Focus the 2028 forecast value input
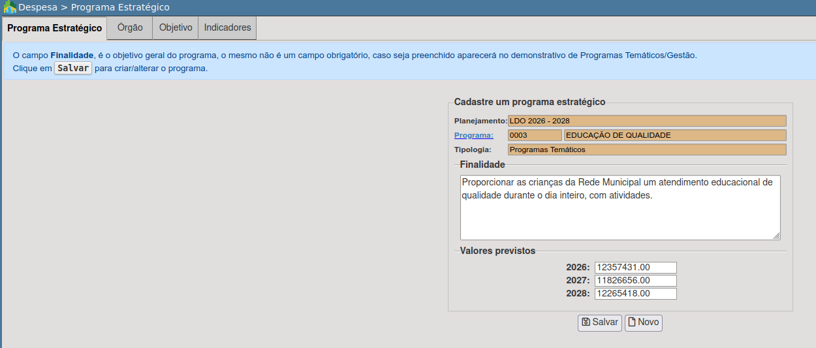 (x=635, y=294)
